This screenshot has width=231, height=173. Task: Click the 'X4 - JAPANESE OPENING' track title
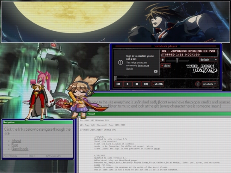tap(190, 51)
